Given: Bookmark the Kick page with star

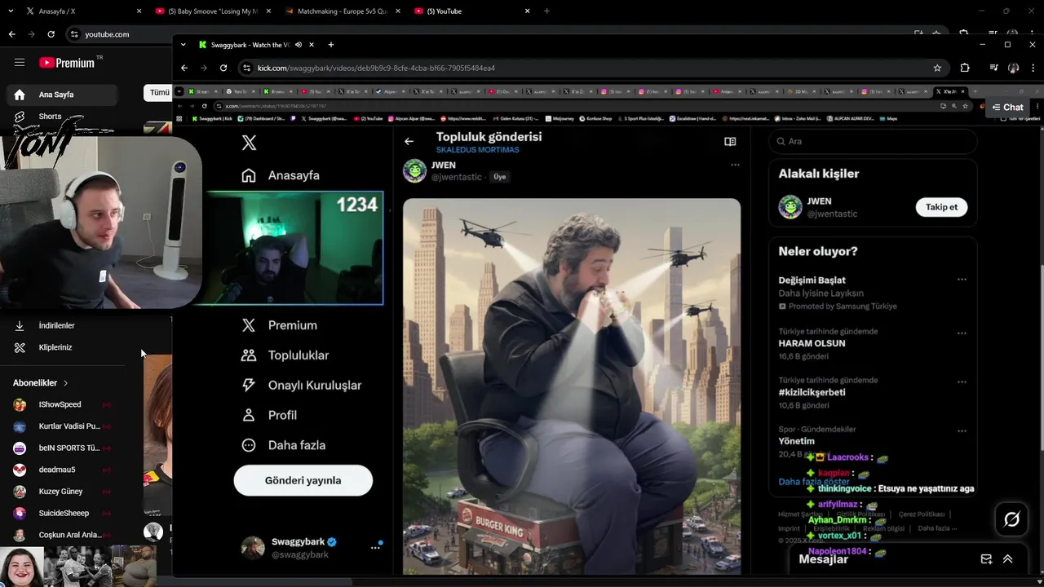Looking at the screenshot, I should 937,68.
